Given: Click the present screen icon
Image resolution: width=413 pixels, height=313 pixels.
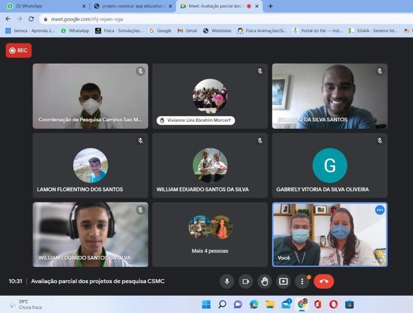Looking at the screenshot, I should pos(283,281).
